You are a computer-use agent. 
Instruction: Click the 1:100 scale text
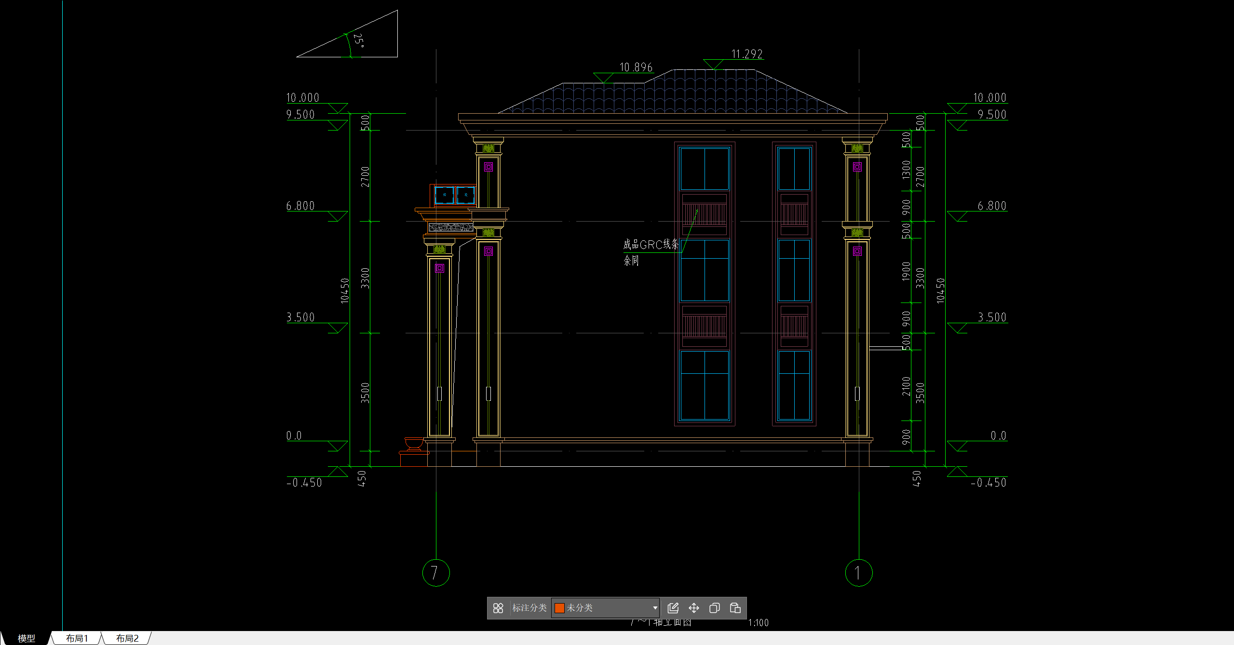758,623
